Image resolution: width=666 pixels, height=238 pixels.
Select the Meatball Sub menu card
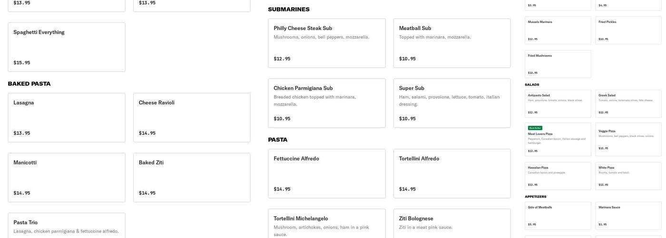pos(451,43)
